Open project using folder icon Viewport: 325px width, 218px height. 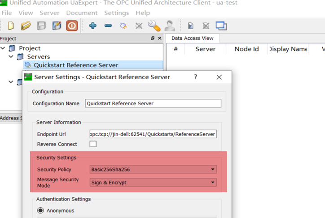click(x=26, y=26)
